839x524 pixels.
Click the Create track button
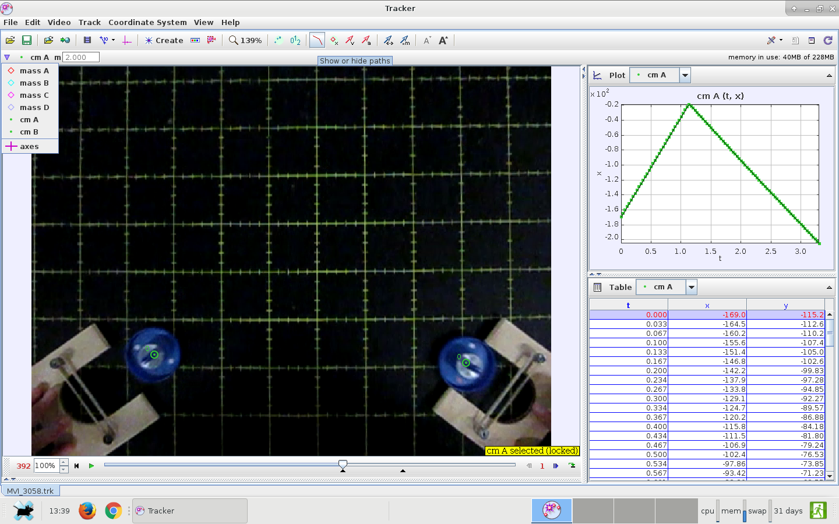(164, 40)
